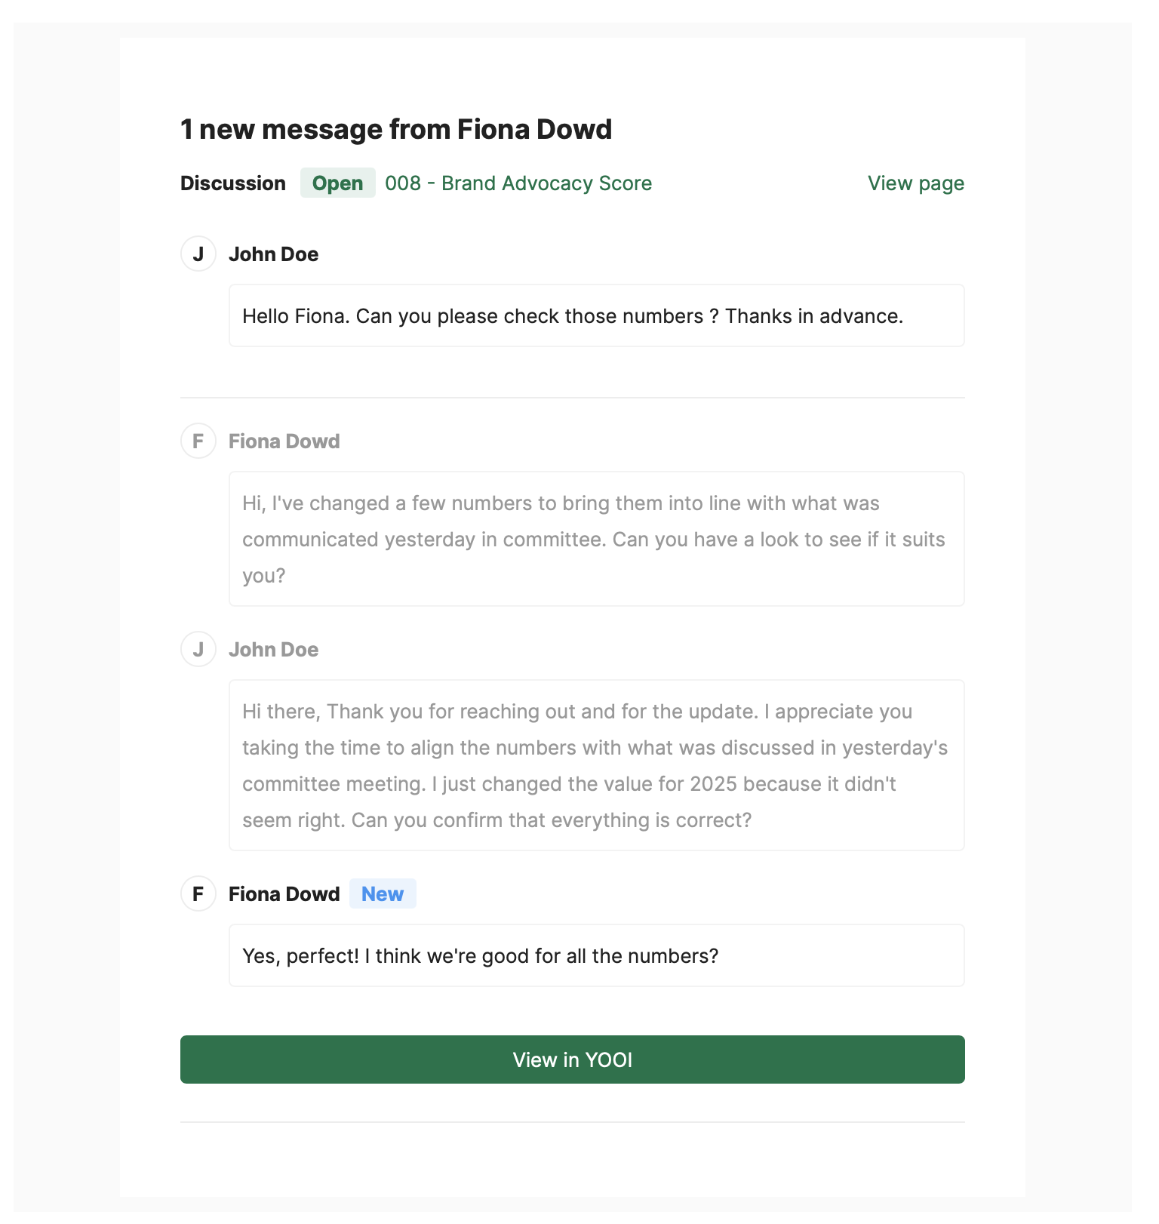Click the divider line below the first message

[572, 398]
